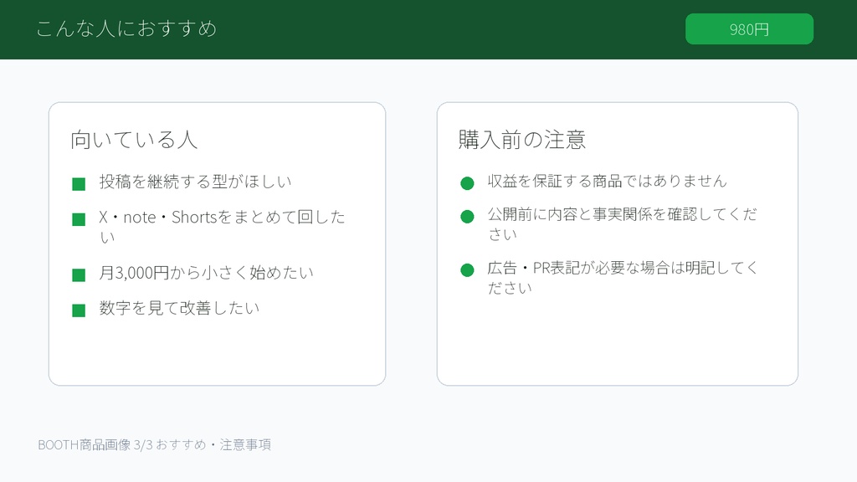Click the round bullet beside 公開前に内容と事実関係 line
Screen dimensions: 857x482
(x=467, y=217)
